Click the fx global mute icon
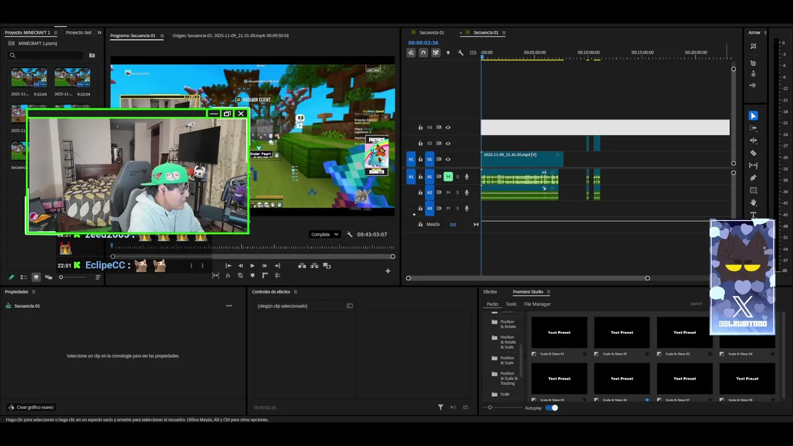Screen dimensions: 793x446 click(x=227, y=276)
